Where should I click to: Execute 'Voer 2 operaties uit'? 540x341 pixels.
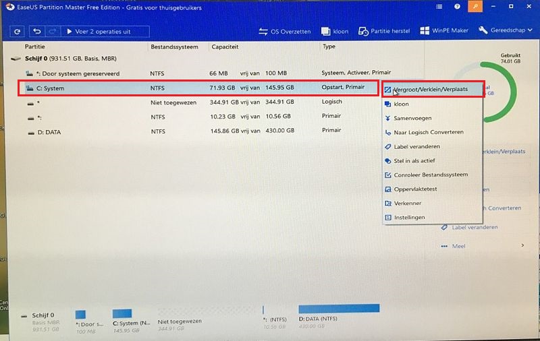click(105, 32)
